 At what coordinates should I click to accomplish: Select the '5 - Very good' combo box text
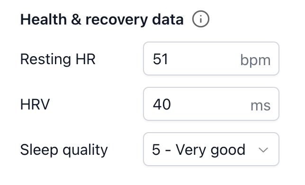[198, 150]
